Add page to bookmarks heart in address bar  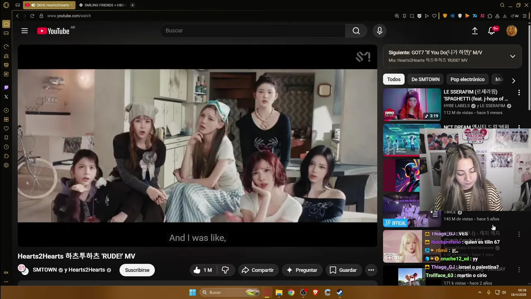click(434, 16)
